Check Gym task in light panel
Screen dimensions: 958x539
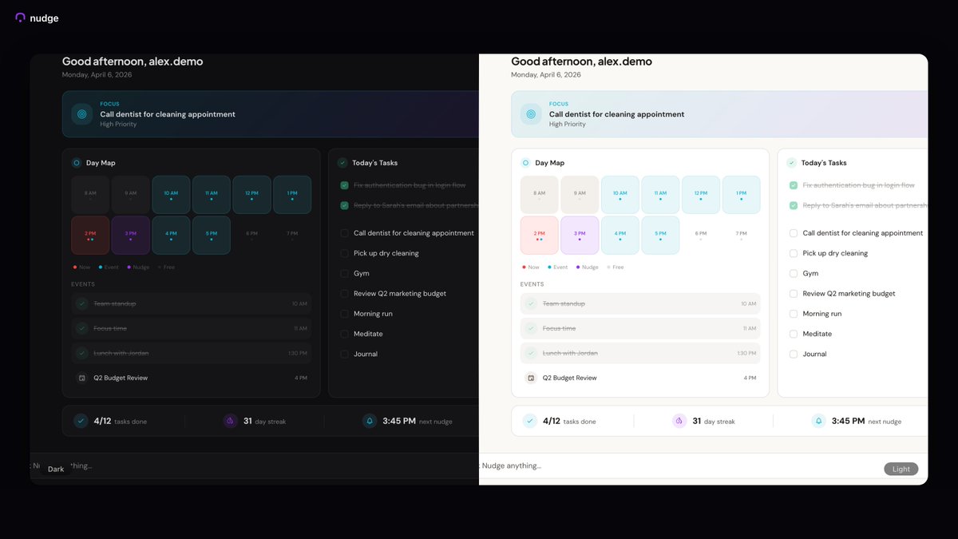[x=794, y=273]
